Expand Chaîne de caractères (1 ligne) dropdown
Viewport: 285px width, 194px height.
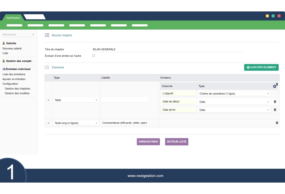click(x=234, y=94)
